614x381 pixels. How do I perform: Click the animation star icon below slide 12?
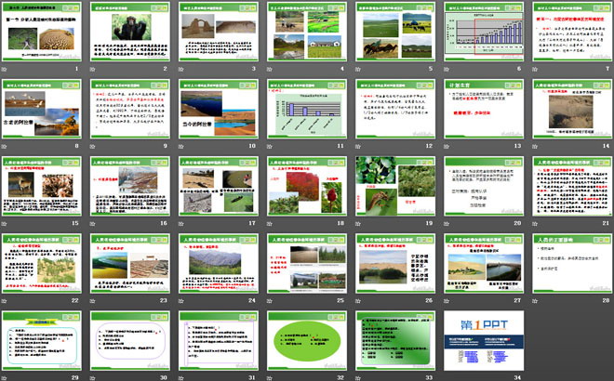coord(358,146)
